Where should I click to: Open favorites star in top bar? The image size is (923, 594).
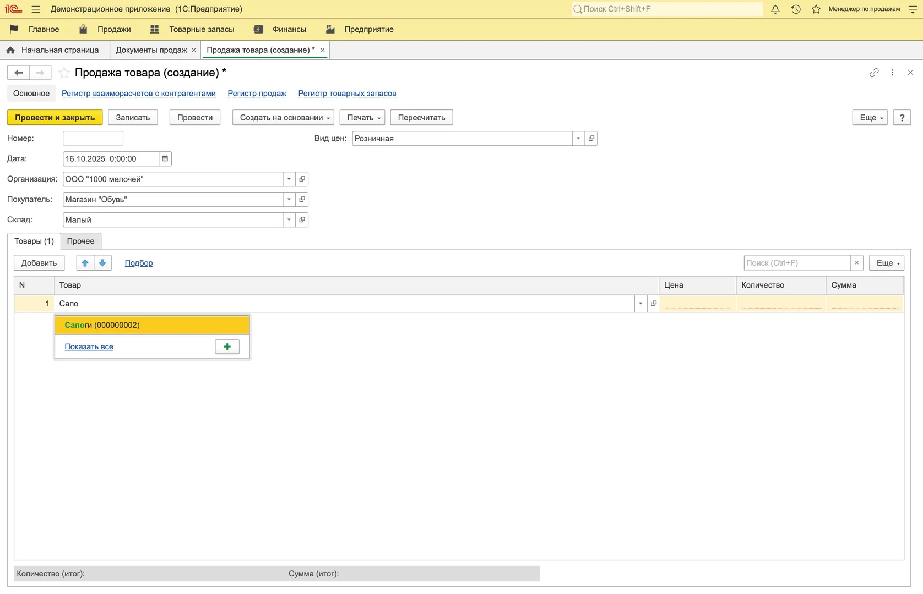click(816, 9)
